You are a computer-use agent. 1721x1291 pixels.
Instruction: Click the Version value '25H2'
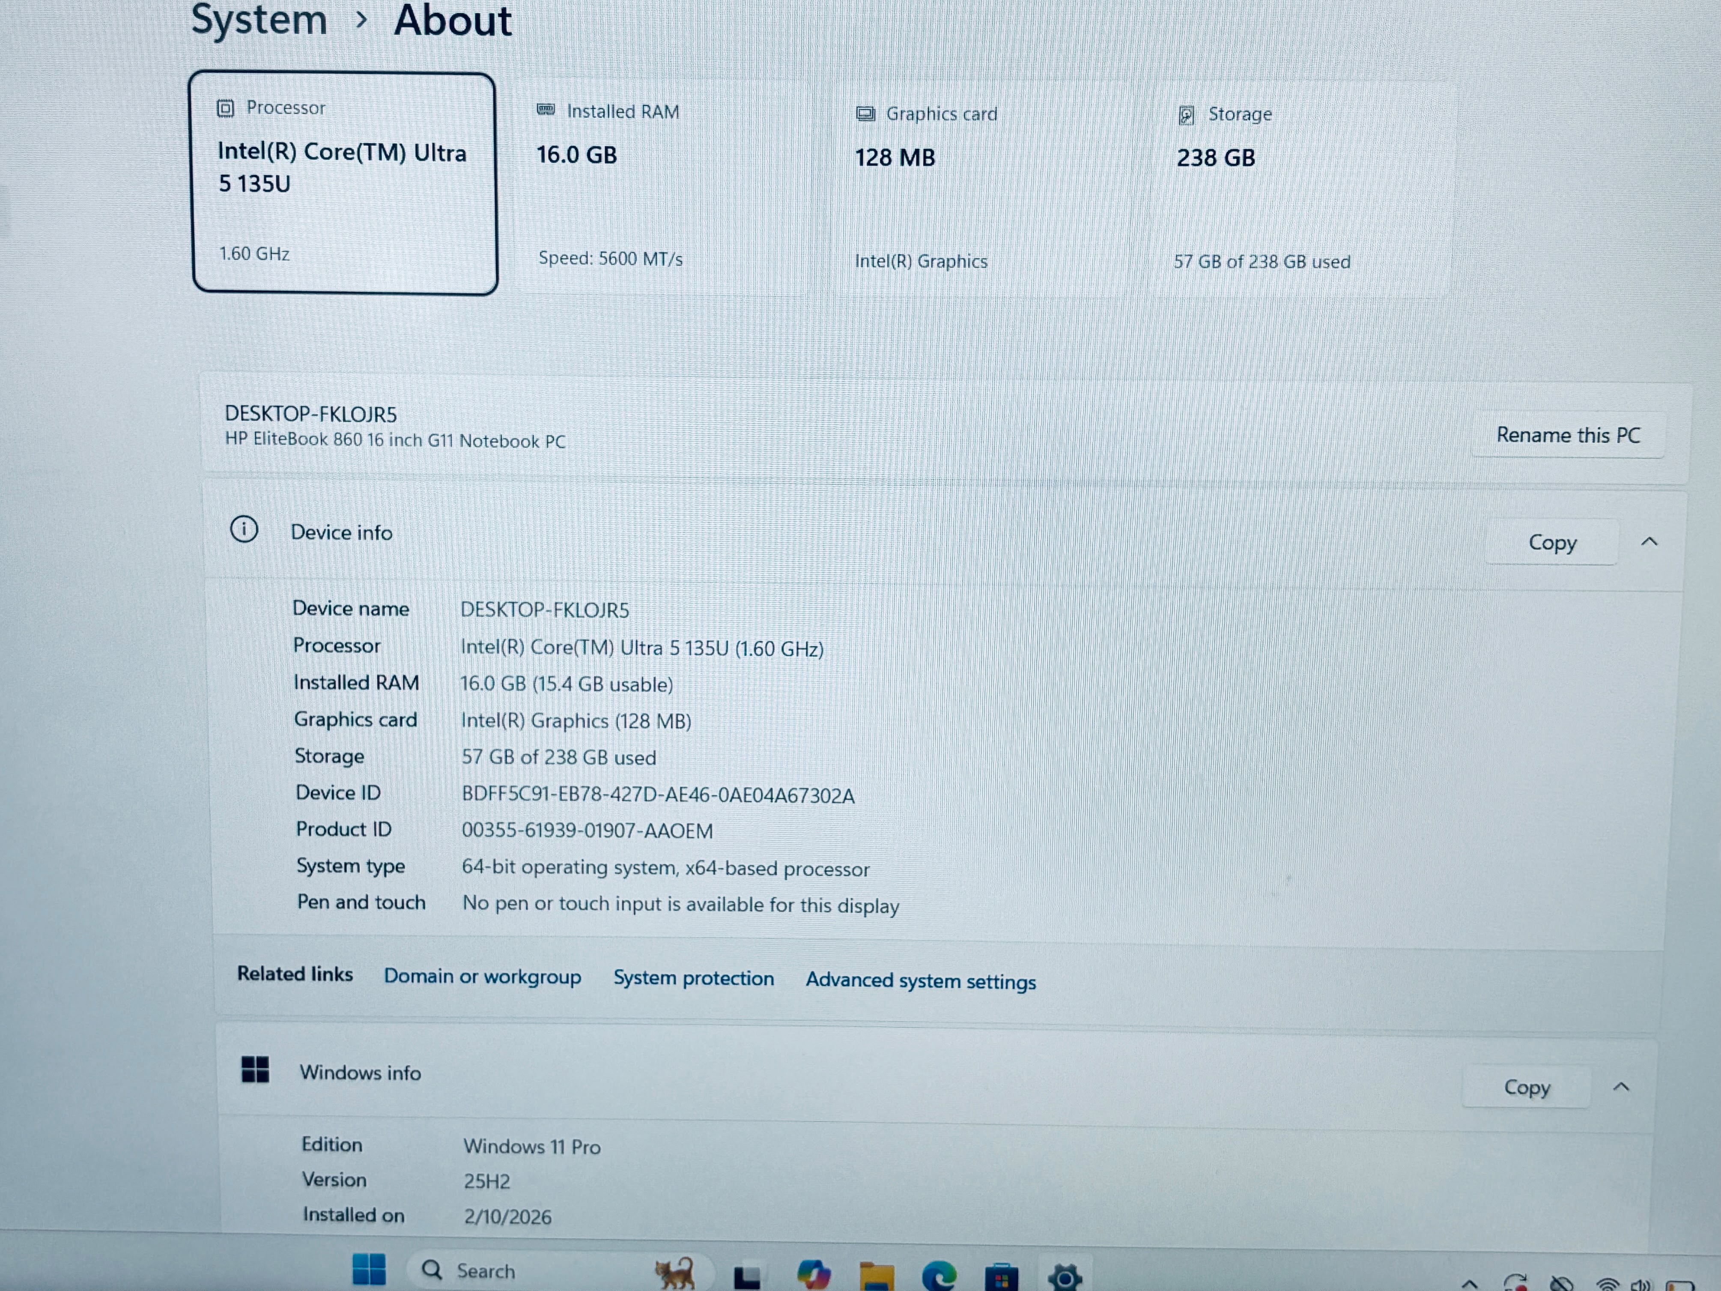point(487,1181)
